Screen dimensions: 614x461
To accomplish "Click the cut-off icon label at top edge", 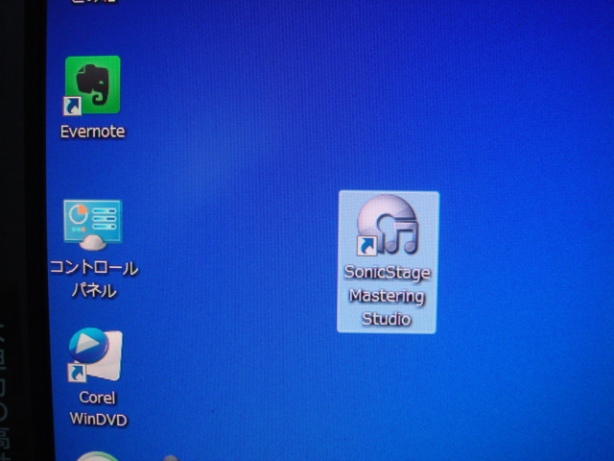I will (94, 3).
